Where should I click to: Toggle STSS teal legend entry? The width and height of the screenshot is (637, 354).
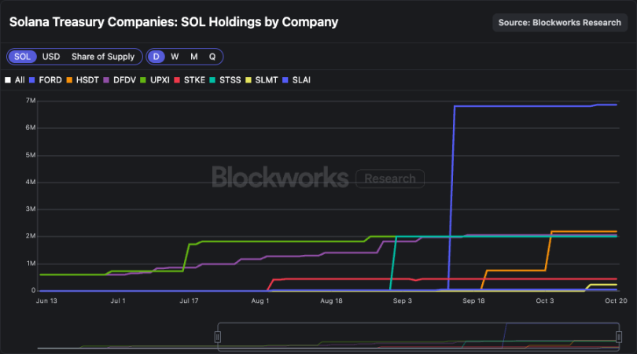tap(225, 79)
